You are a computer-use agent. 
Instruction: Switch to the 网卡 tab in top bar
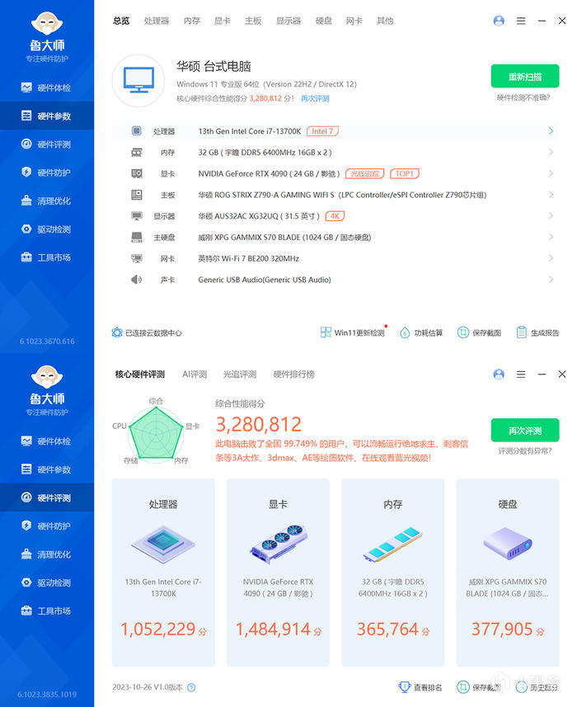click(354, 21)
